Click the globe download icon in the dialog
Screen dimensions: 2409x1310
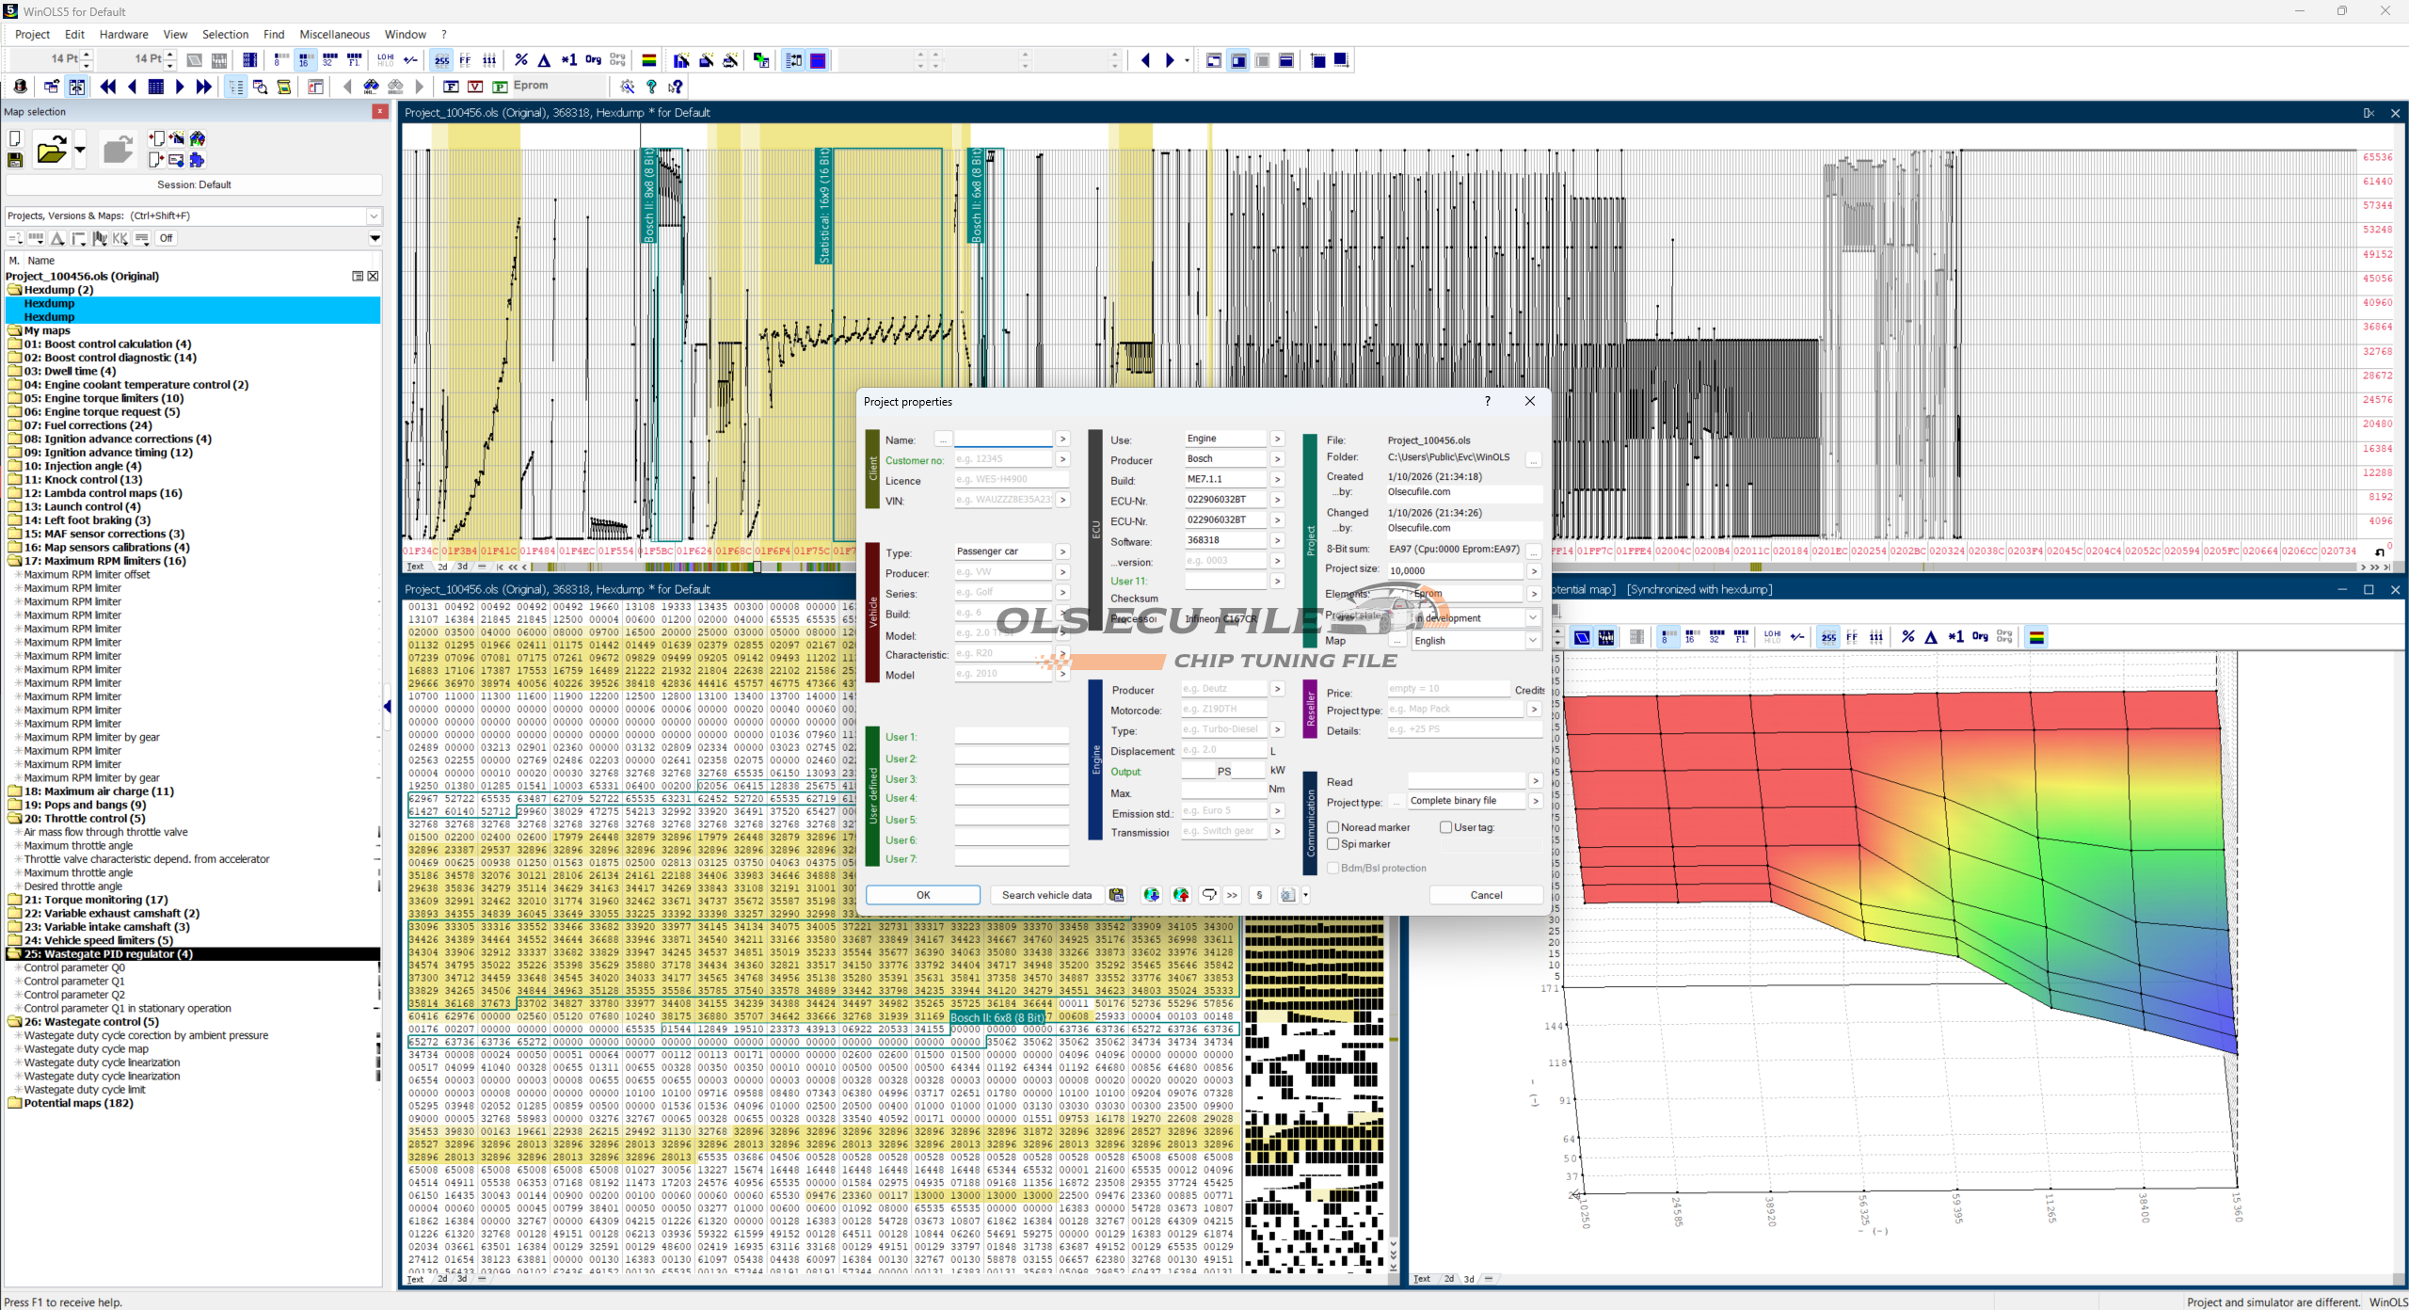[1151, 895]
